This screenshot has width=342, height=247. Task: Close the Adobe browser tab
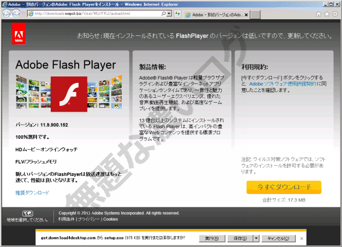coord(246,15)
